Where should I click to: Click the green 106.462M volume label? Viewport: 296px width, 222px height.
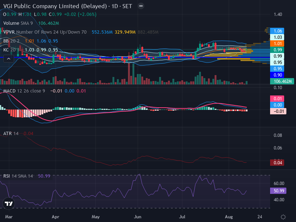(282, 81)
